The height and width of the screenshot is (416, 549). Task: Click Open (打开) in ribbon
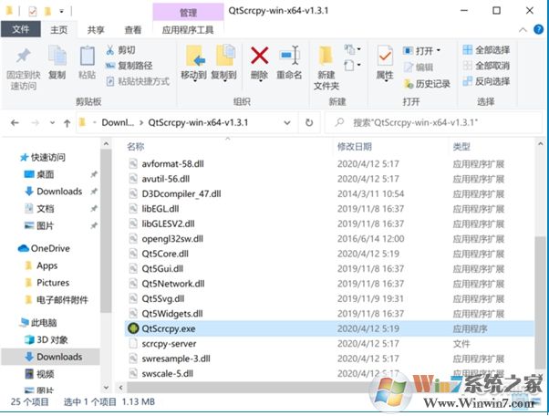(421, 51)
